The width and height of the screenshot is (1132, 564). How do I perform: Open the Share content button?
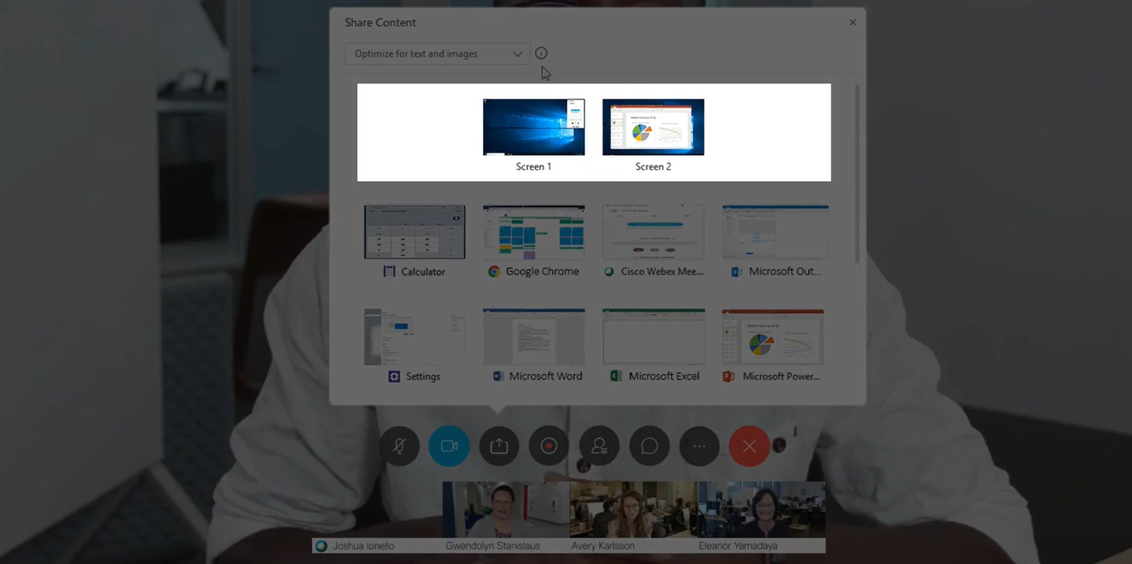(499, 446)
